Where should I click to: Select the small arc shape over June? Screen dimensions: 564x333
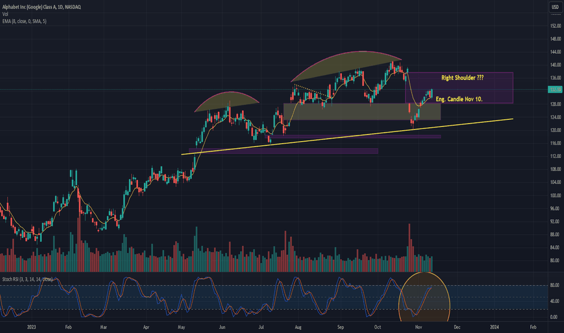pos(226,102)
